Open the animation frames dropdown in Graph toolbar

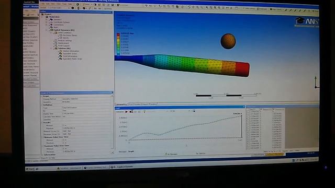tap(189, 111)
